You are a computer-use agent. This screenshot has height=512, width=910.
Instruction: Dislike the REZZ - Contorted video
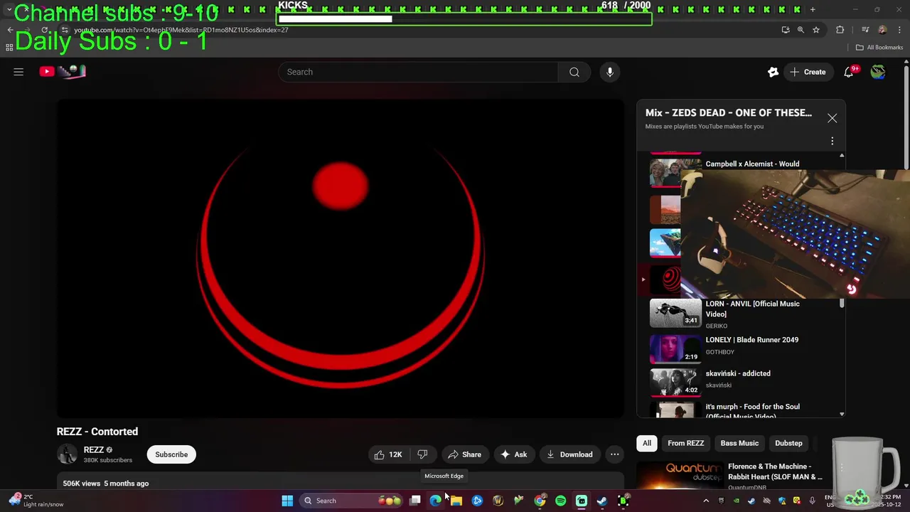[422, 454]
